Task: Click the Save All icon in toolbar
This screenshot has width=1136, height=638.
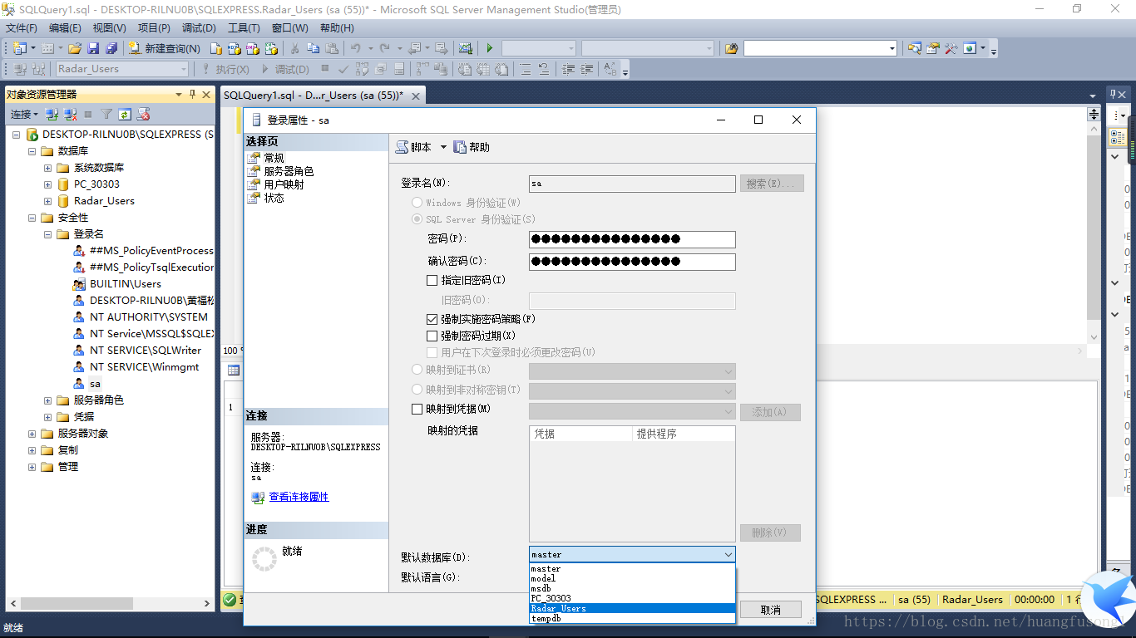Action: 111,48
